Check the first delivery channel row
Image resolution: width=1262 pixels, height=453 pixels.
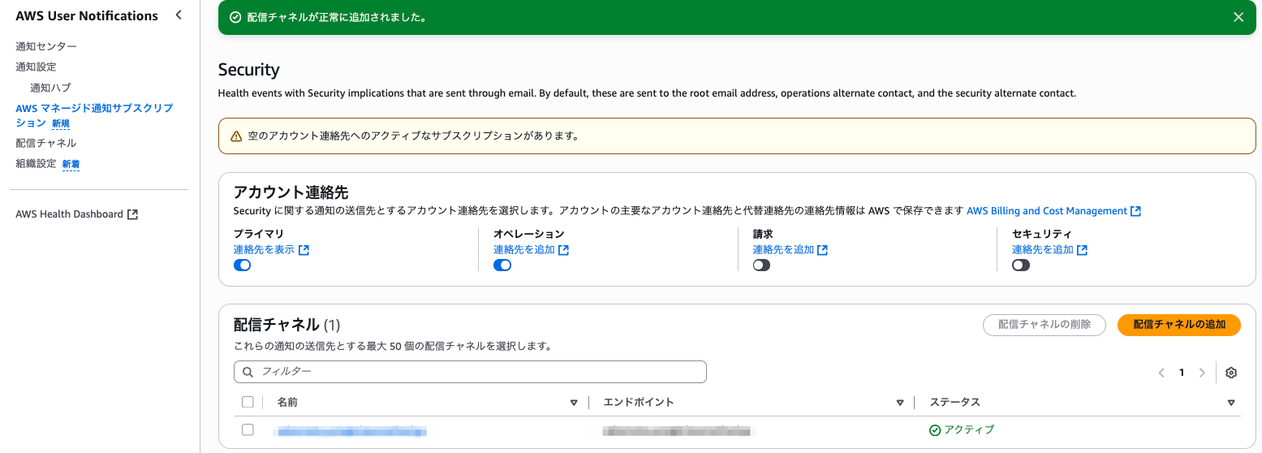pos(248,429)
